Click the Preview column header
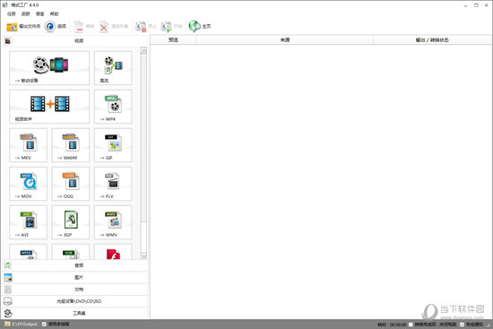This screenshot has width=493, height=329. point(173,40)
